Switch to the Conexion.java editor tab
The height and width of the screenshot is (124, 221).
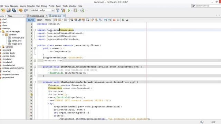coord(37,16)
